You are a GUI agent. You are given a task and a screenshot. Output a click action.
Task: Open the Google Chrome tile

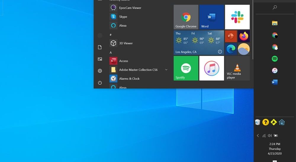[186, 17]
